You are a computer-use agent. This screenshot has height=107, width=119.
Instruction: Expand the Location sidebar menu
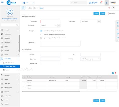coord(18,50)
